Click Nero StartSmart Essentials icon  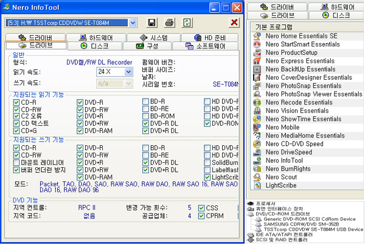click(257, 44)
